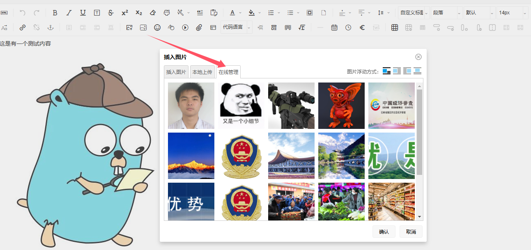
Task: Toggle bold formatting in the toolbar
Action: pyautogui.click(x=55, y=13)
